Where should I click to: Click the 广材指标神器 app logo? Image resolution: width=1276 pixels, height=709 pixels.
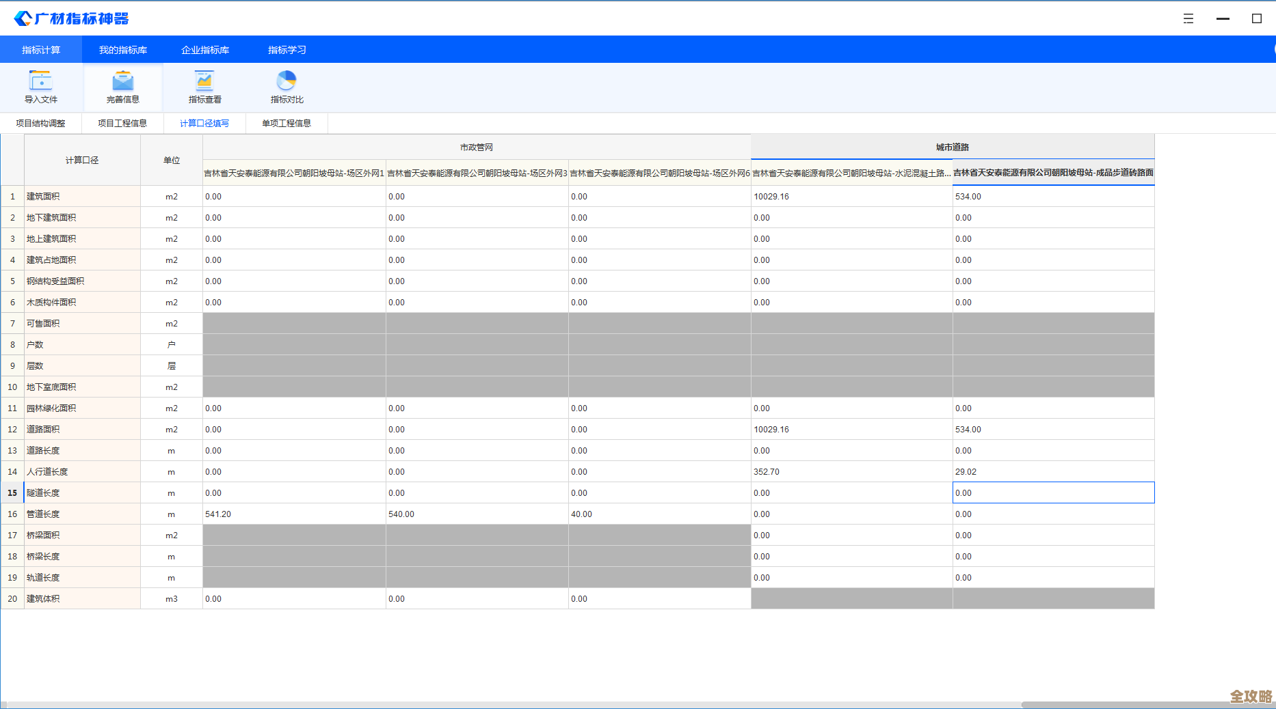coord(72,18)
